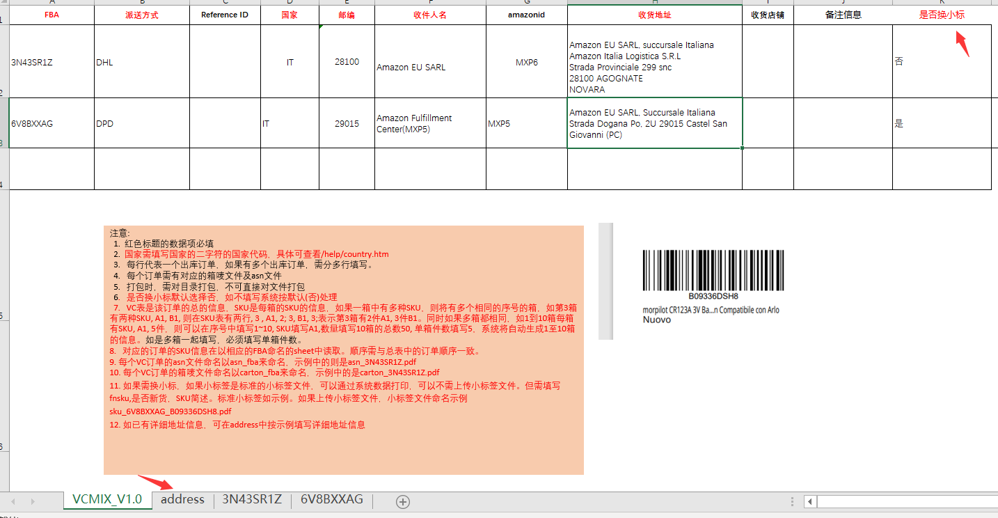Select the MXP5 amazonid cell
Image resolution: width=998 pixels, height=518 pixels.
(527, 123)
